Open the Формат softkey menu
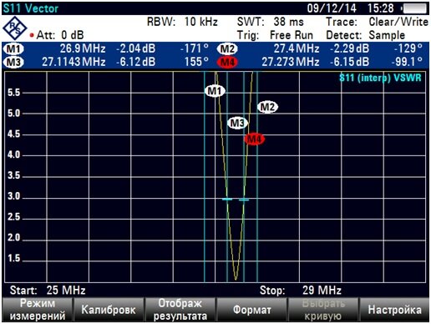431x324 pixels. tap(251, 310)
